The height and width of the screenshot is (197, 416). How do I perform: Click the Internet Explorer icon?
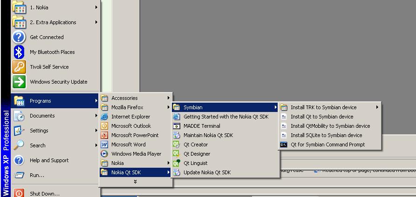[x=104, y=117]
